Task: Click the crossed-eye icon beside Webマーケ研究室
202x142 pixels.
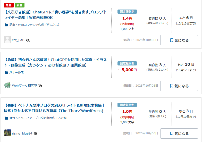Action: coord(40,86)
